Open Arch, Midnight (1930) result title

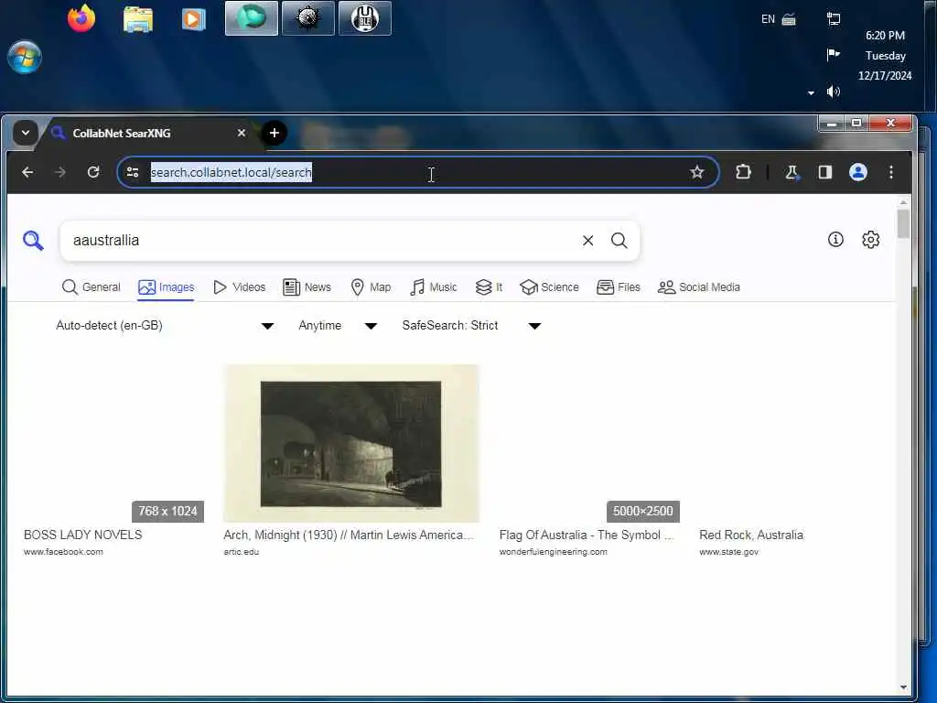pos(349,535)
